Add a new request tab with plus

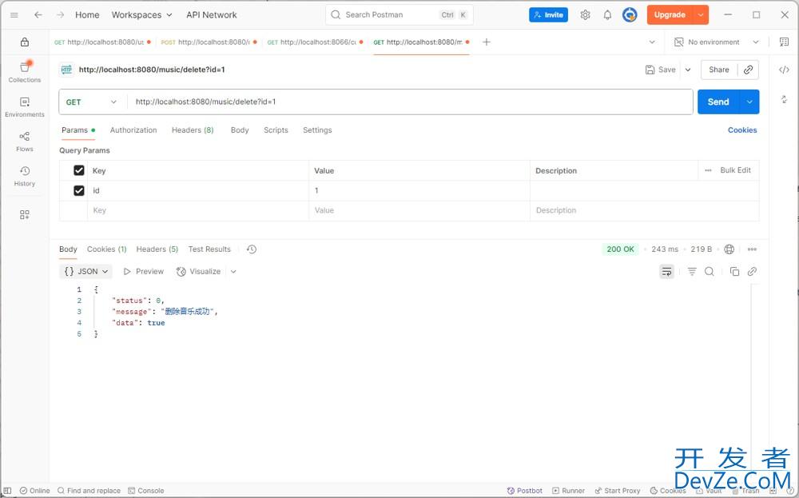click(486, 42)
